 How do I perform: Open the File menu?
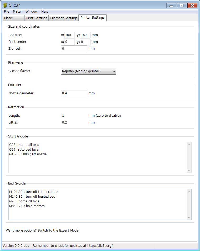pyautogui.click(x=6, y=12)
